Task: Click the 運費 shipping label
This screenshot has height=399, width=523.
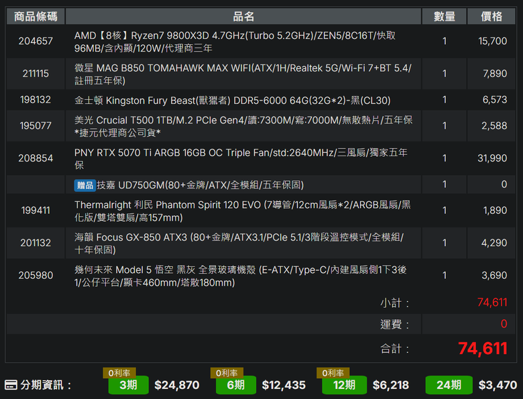Action: click(394, 325)
